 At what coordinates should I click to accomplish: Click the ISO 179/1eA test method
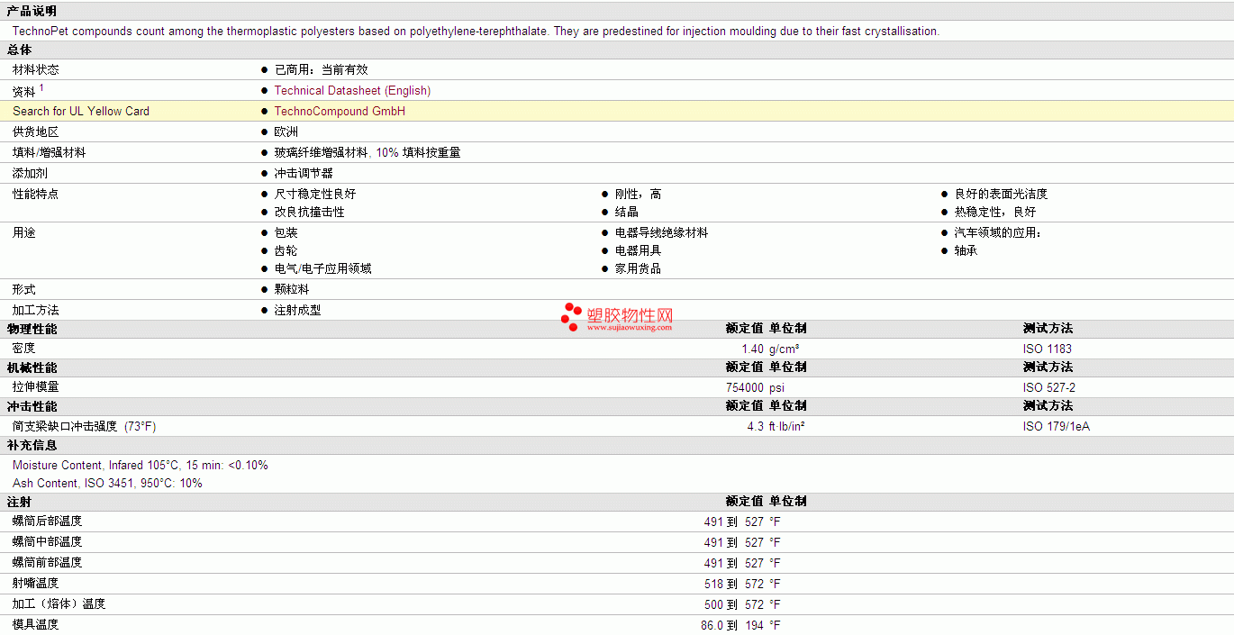pyautogui.click(x=1057, y=426)
